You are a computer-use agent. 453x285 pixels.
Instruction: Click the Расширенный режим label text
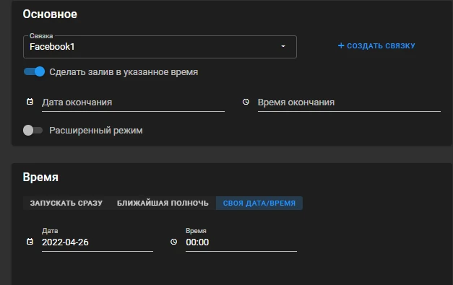pos(96,131)
